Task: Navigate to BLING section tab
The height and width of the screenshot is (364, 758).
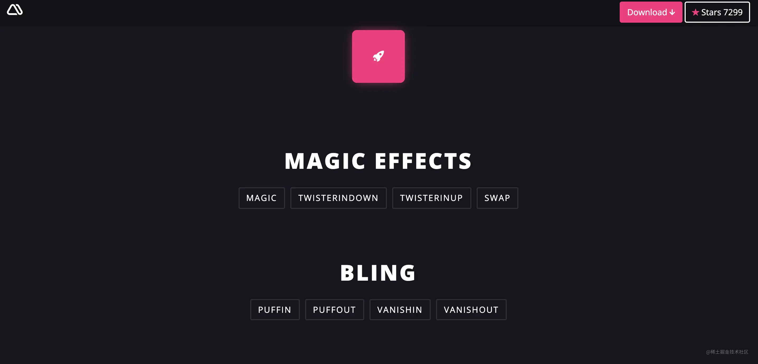Action: coord(378,272)
